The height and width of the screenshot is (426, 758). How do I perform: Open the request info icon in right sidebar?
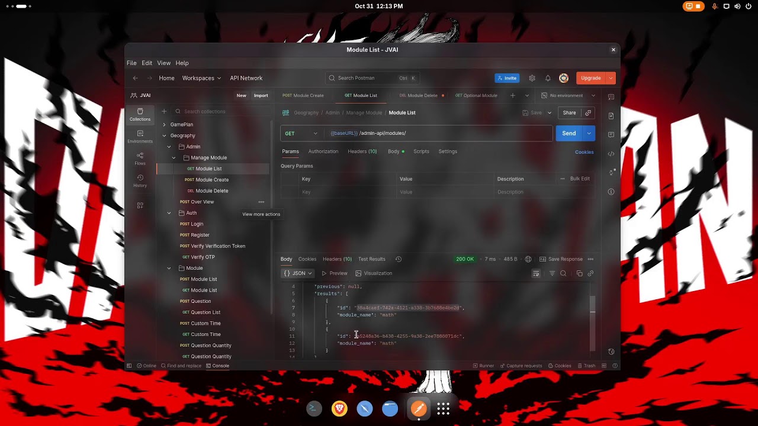(x=611, y=192)
